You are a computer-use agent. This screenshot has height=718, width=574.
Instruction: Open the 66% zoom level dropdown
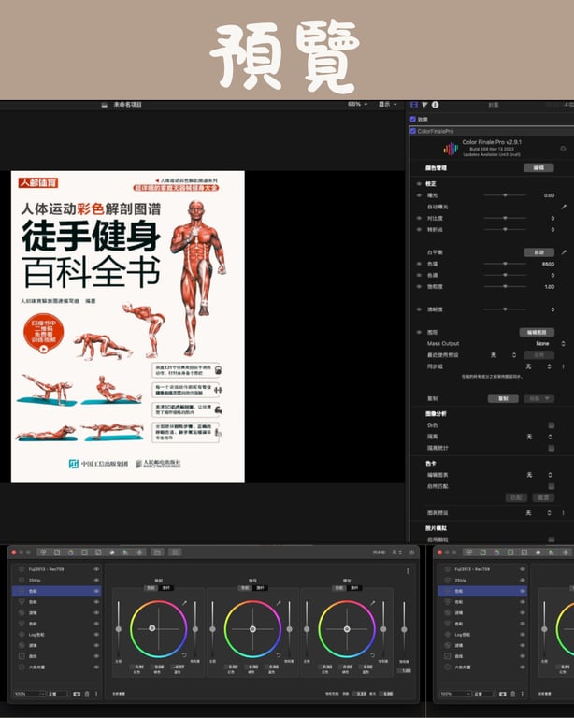357,105
